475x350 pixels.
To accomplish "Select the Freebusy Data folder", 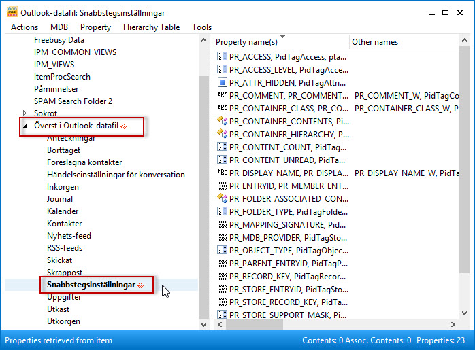I will pos(59,40).
